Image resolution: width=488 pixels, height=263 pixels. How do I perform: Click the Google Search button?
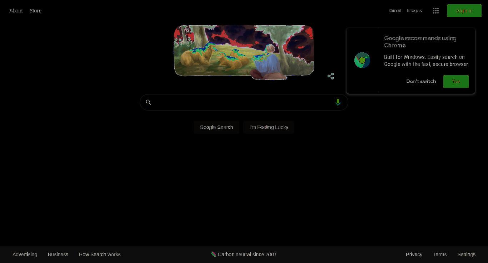click(x=216, y=127)
